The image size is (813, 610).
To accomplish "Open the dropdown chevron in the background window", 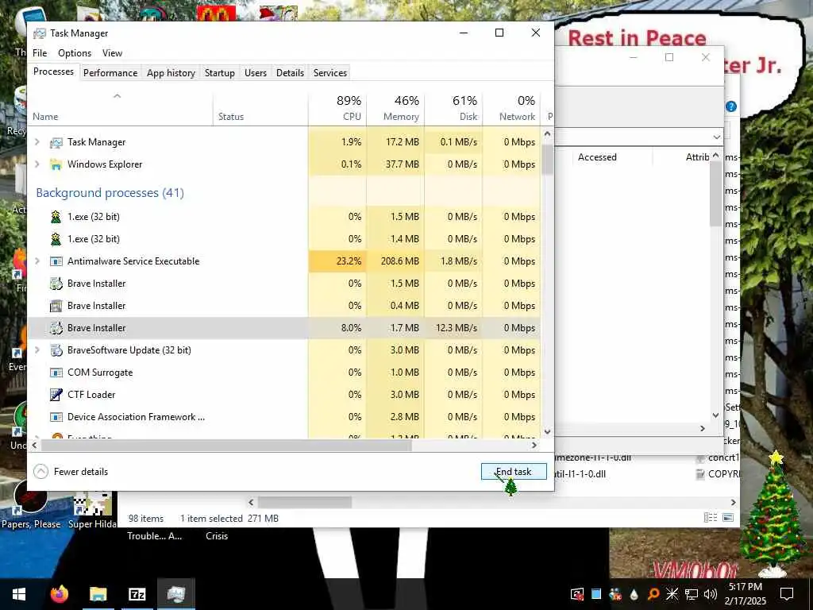I will pos(717,137).
